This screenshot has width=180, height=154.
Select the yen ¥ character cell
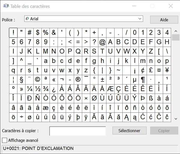pos(167,70)
